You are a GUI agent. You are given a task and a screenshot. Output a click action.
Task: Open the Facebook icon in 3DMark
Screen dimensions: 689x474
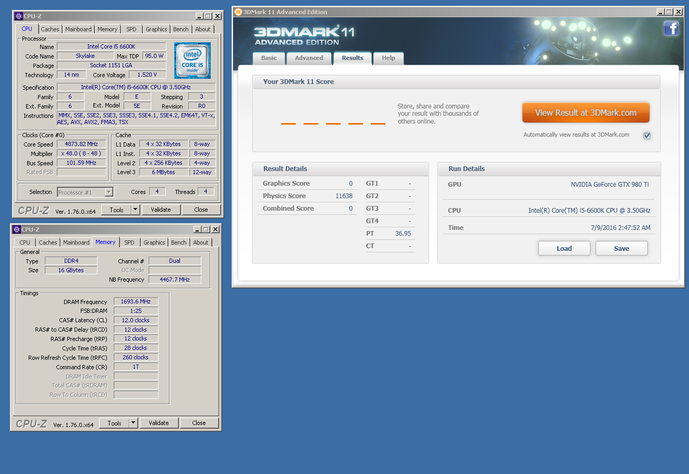pos(671,28)
